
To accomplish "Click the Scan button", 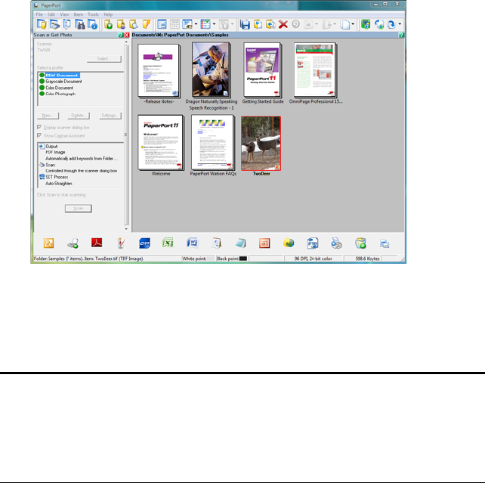I will [79, 208].
